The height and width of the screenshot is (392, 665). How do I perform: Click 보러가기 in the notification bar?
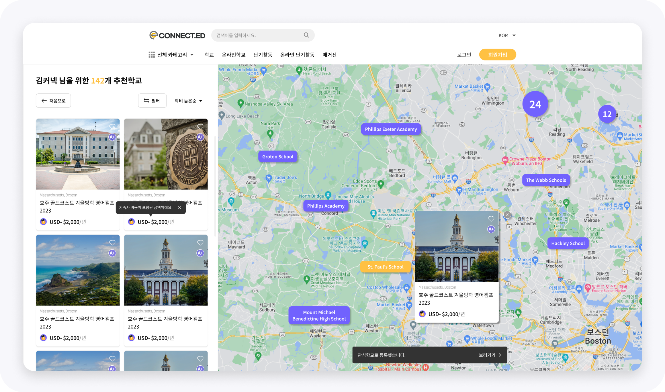click(x=490, y=355)
